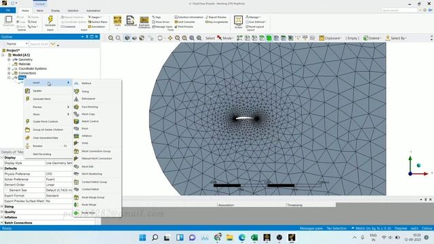Screen dimensions: 434x244
Task: Switch to the Home ribbon tab
Action: [25, 11]
